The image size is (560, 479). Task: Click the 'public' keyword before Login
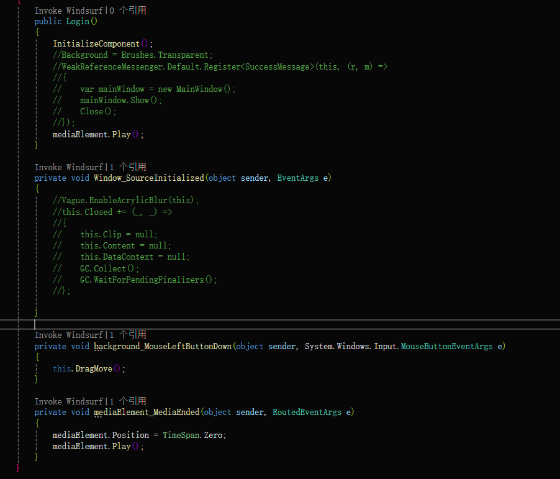pyautogui.click(x=48, y=22)
